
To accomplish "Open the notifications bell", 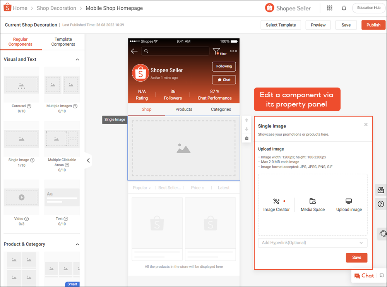I will pos(344,8).
